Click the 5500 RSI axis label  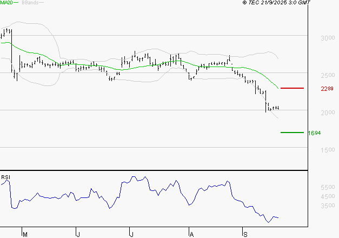click(x=328, y=187)
